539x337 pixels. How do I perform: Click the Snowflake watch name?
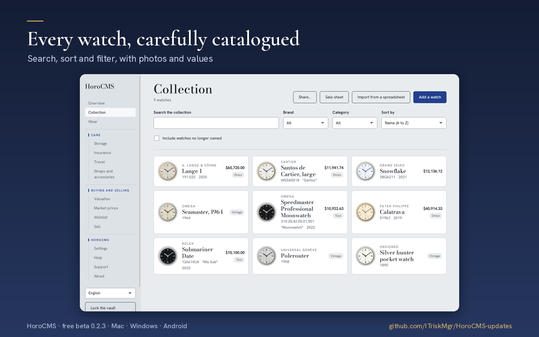coord(393,171)
